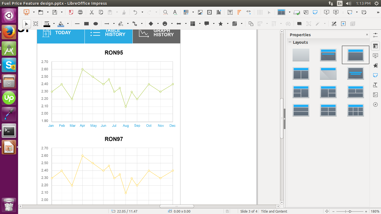Viewport: 381px width, 214px height.
Task: Open Find & Replace magnifier icon
Action: tap(165, 12)
